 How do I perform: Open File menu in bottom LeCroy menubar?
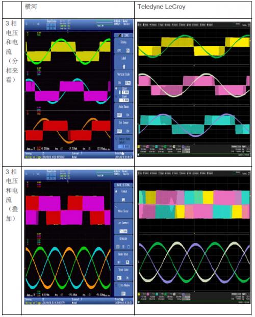click(x=140, y=173)
